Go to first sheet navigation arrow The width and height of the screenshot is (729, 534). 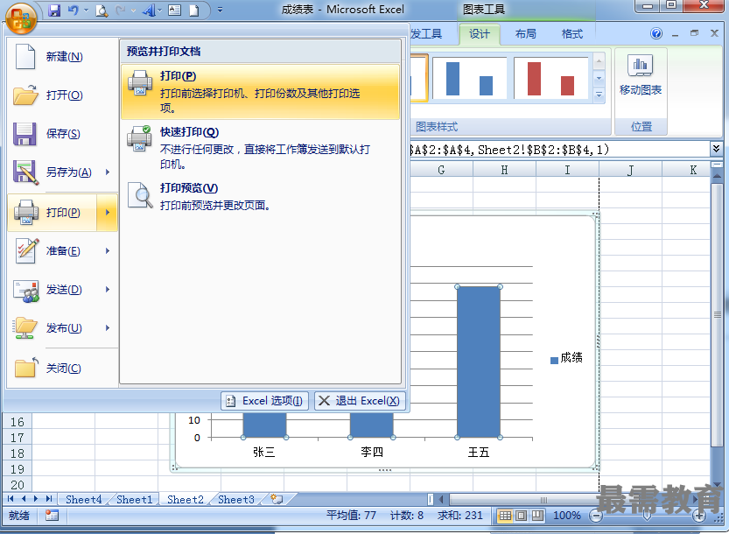11,499
